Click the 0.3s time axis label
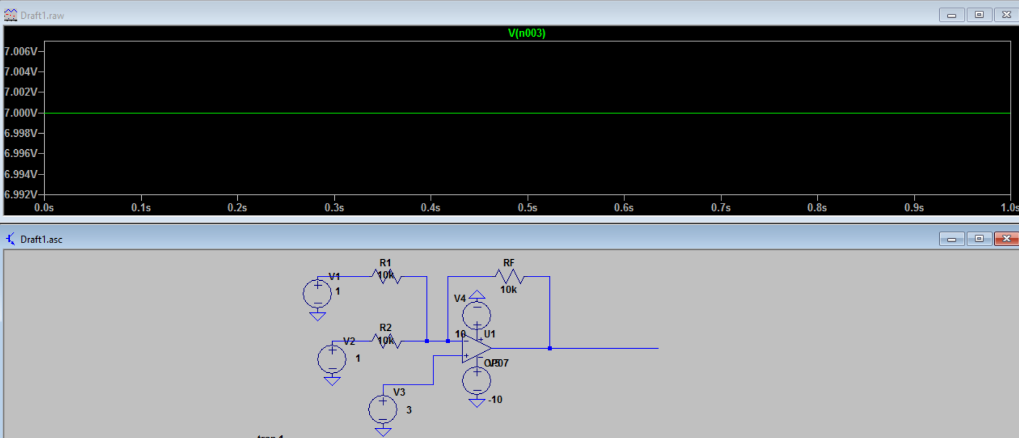 pos(334,207)
